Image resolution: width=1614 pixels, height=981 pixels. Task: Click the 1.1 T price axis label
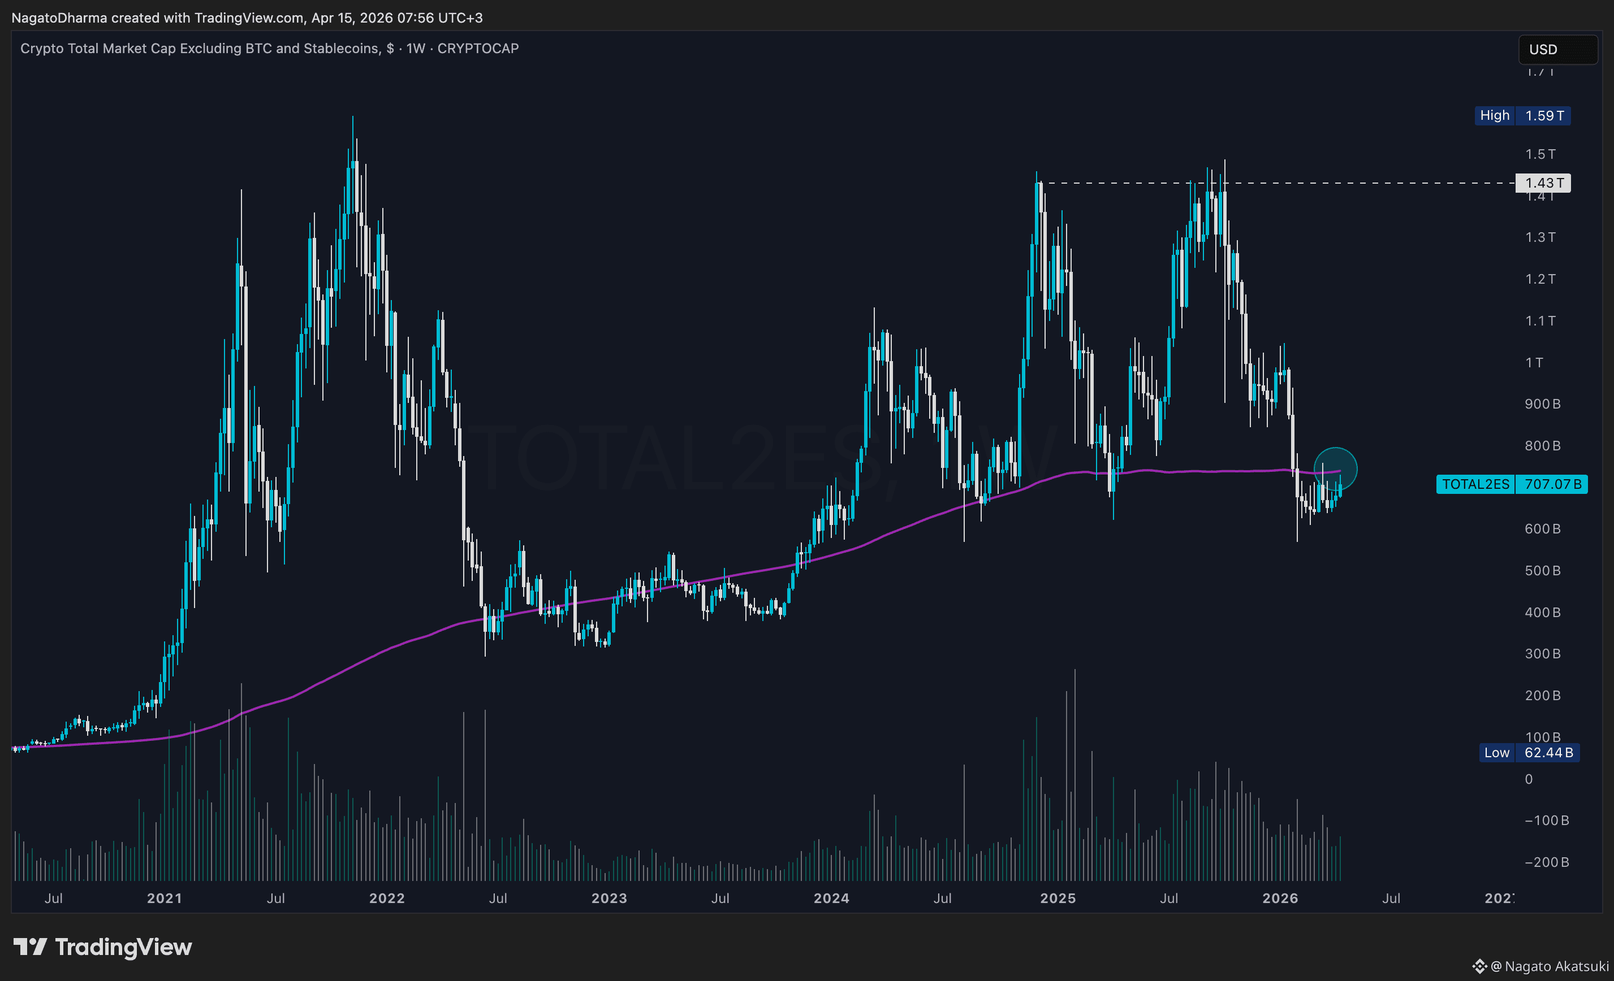coord(1540,322)
